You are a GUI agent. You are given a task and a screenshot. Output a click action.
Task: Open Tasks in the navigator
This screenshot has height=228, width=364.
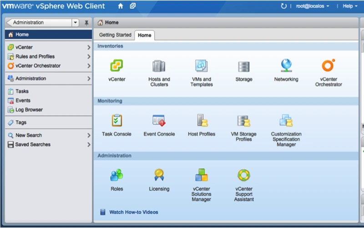pos(48,91)
